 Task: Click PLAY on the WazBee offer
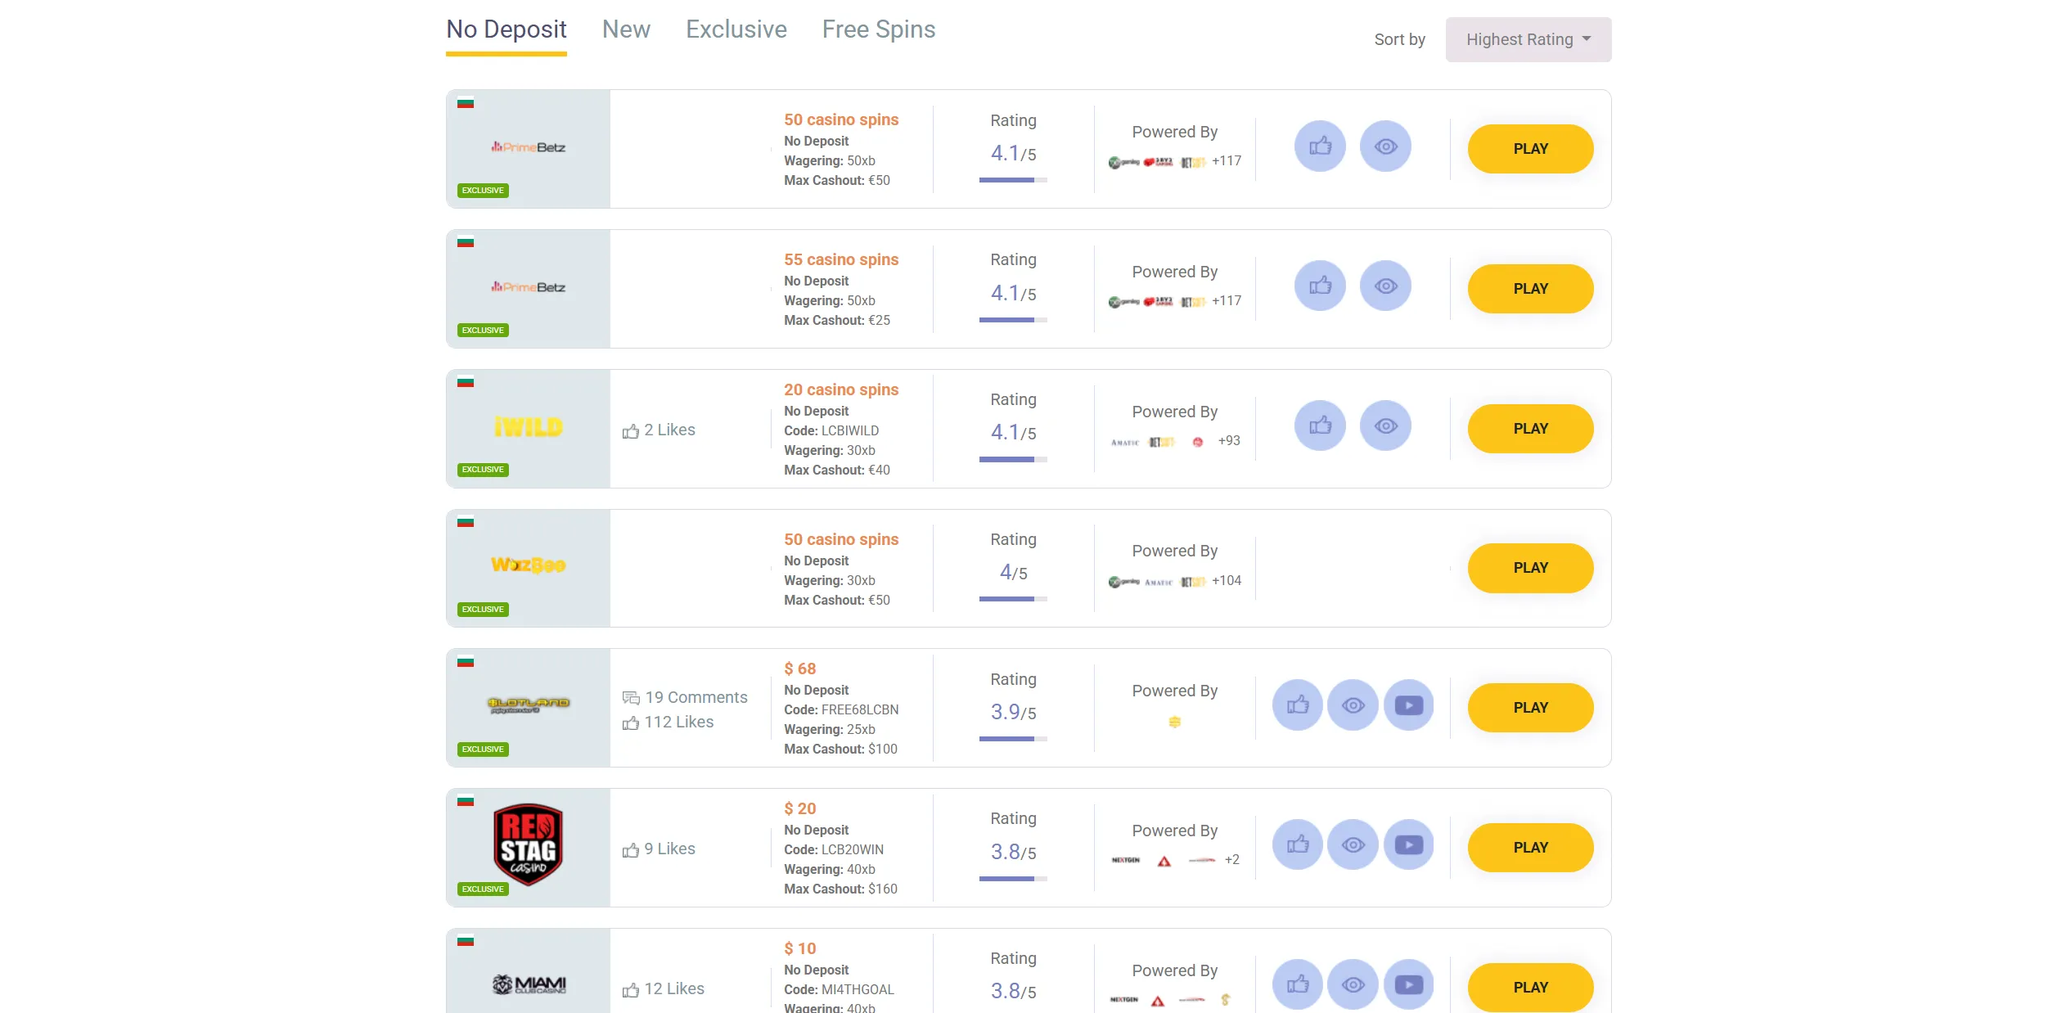point(1531,568)
